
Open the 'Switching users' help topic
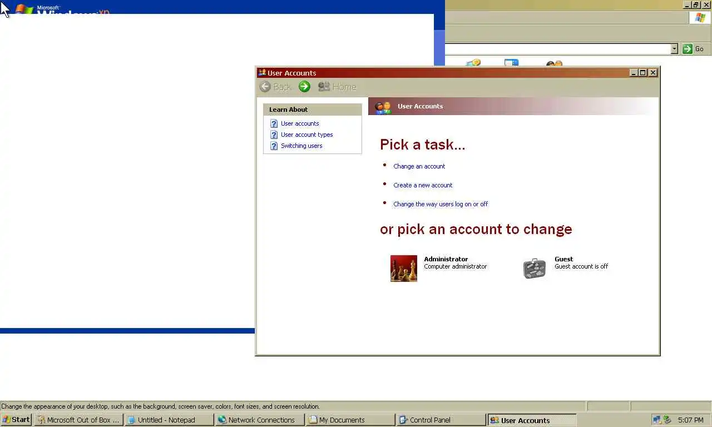[301, 146]
